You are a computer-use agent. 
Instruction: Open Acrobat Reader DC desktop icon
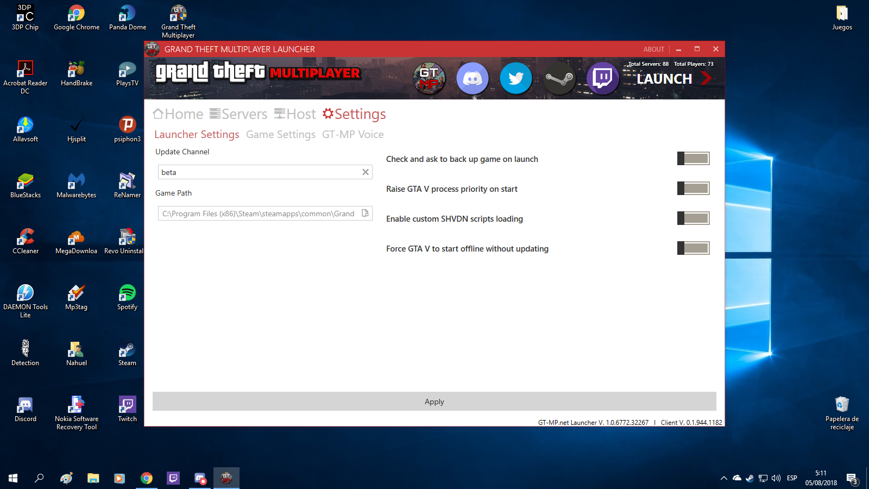[x=25, y=78]
